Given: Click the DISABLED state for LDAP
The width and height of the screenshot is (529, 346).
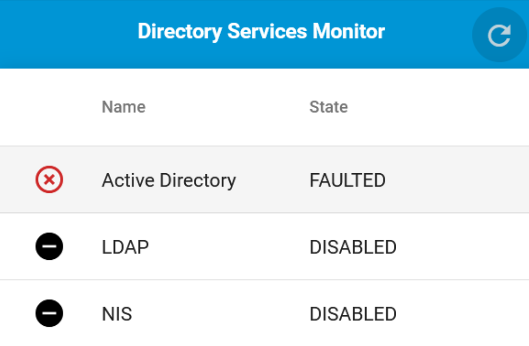Looking at the screenshot, I should tap(353, 247).
